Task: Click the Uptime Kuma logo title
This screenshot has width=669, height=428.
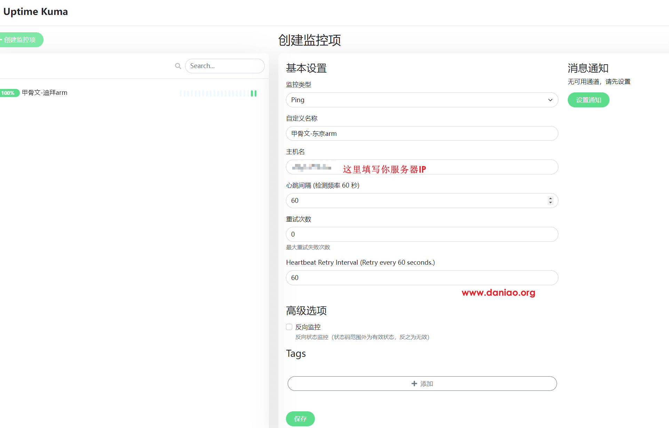Action: (x=35, y=11)
